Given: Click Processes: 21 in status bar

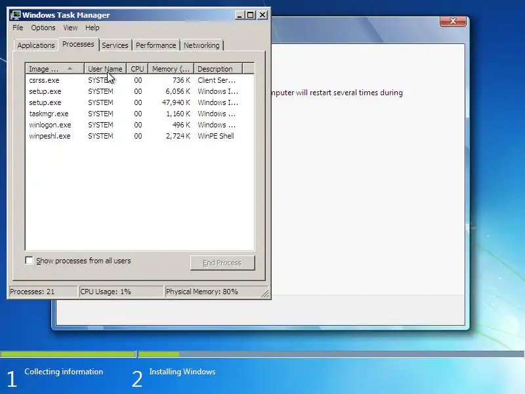Looking at the screenshot, I should (x=43, y=292).
